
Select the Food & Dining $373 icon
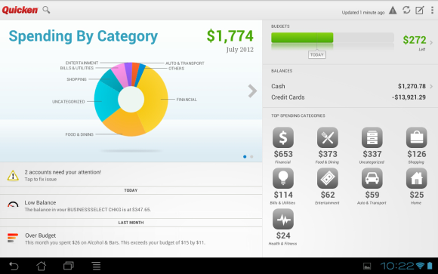(x=328, y=137)
